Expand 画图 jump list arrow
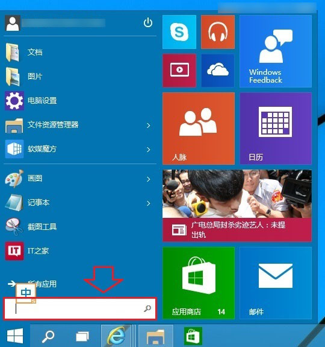 point(149,179)
